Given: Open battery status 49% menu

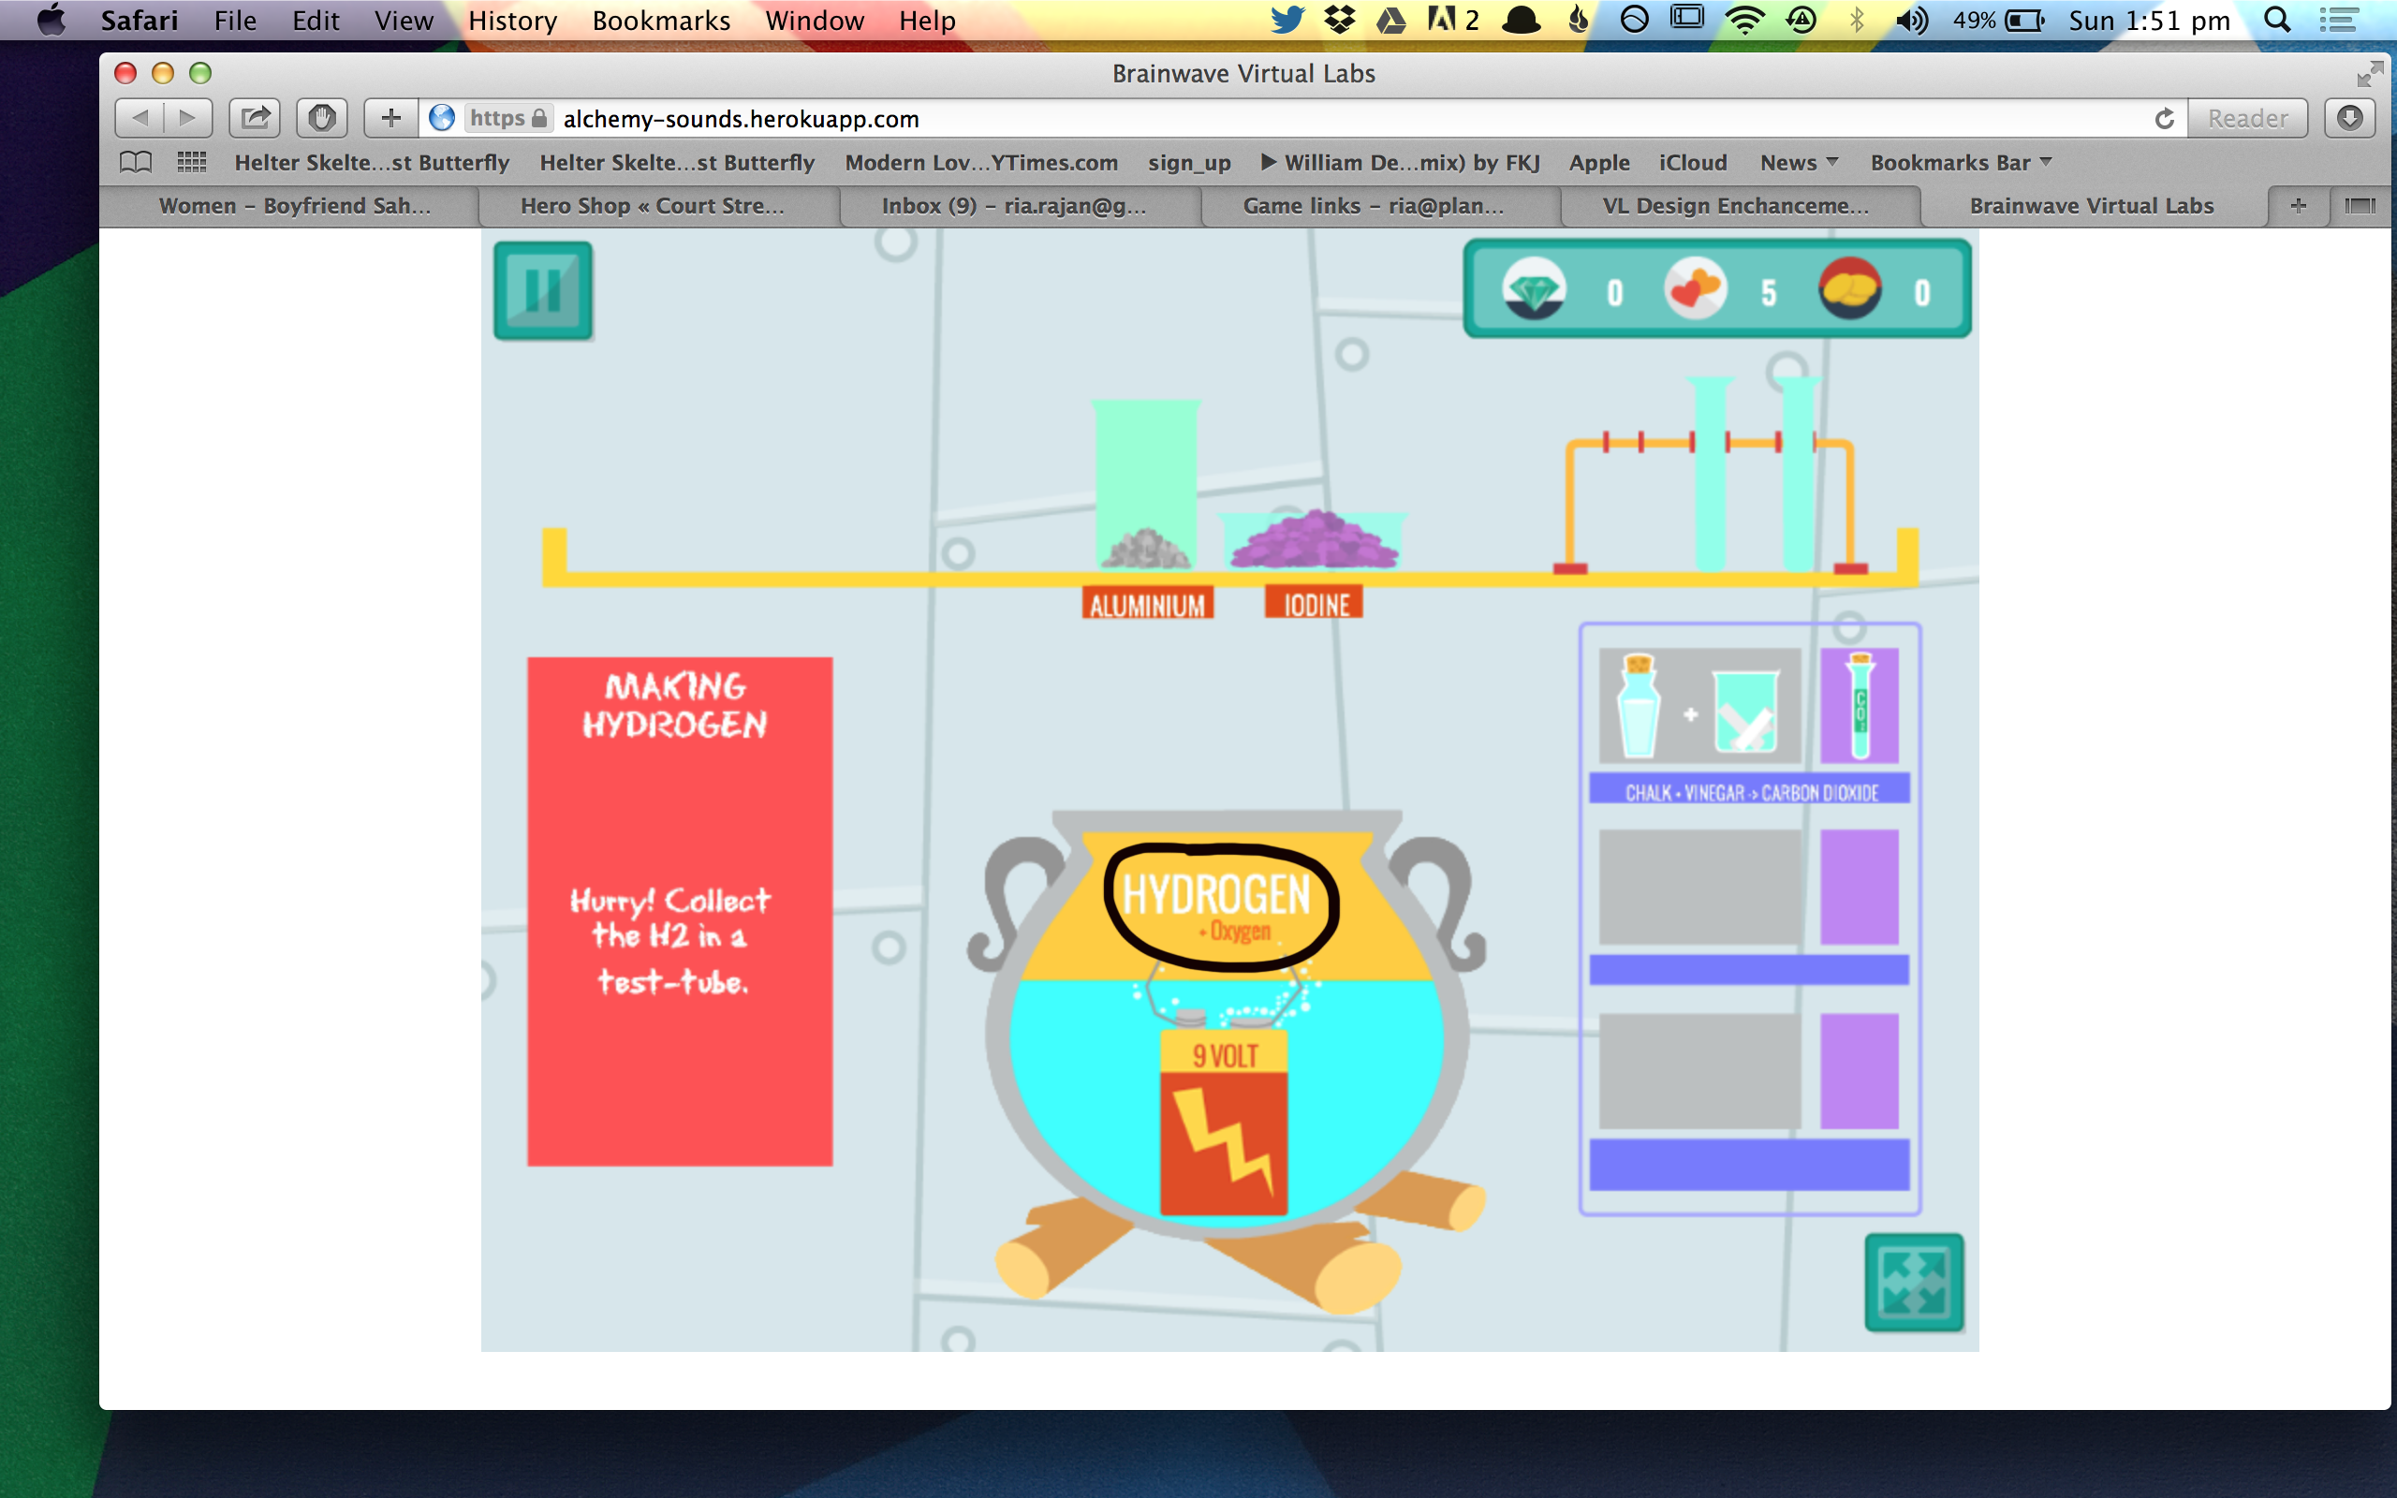Looking at the screenshot, I should click(x=1998, y=20).
